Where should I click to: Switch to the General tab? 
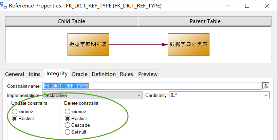tap(15, 74)
